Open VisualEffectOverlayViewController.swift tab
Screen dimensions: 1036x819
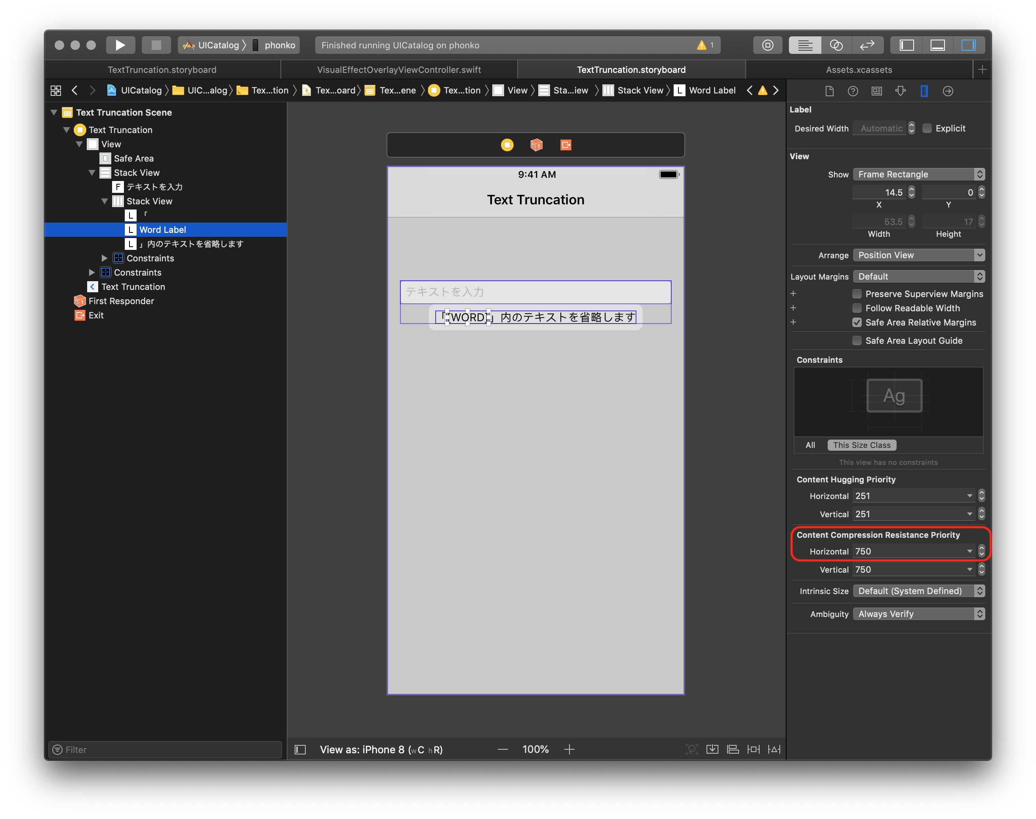pyautogui.click(x=399, y=70)
